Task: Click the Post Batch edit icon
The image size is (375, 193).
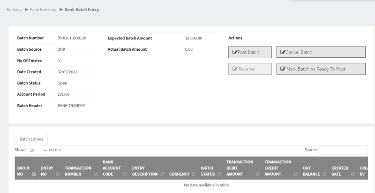Action: pyautogui.click(x=235, y=52)
